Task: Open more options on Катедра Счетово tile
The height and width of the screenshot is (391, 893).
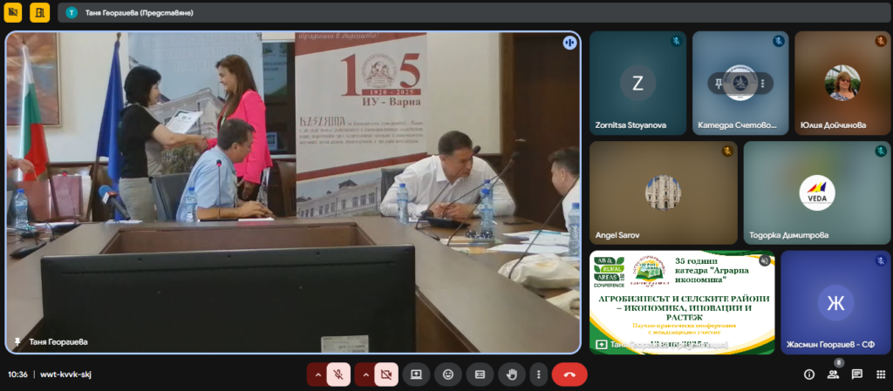Action: [762, 83]
